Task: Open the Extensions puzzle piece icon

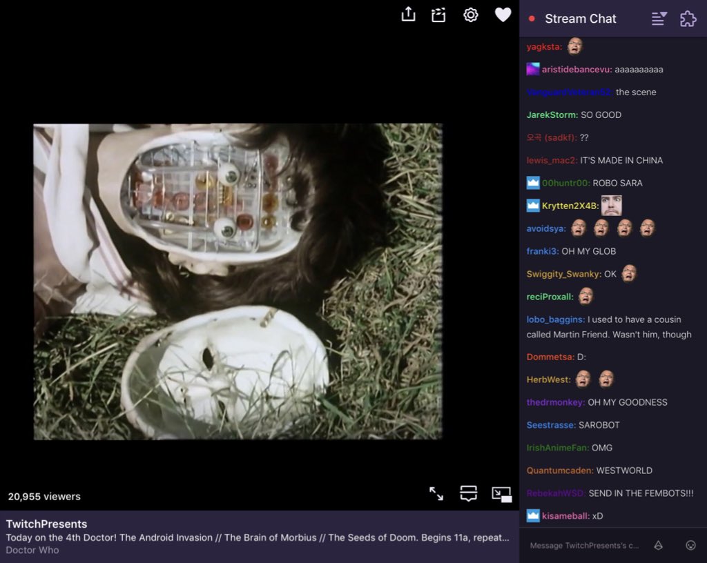Action: [687, 19]
